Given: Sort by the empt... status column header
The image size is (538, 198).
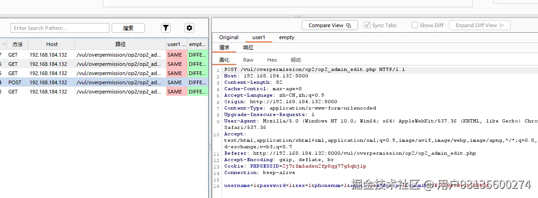Looking at the screenshot, I should [x=197, y=44].
